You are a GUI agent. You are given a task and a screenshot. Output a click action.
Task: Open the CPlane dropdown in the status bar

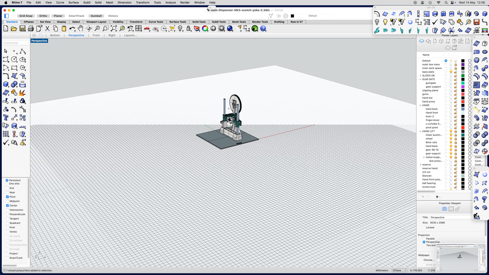[399, 270]
